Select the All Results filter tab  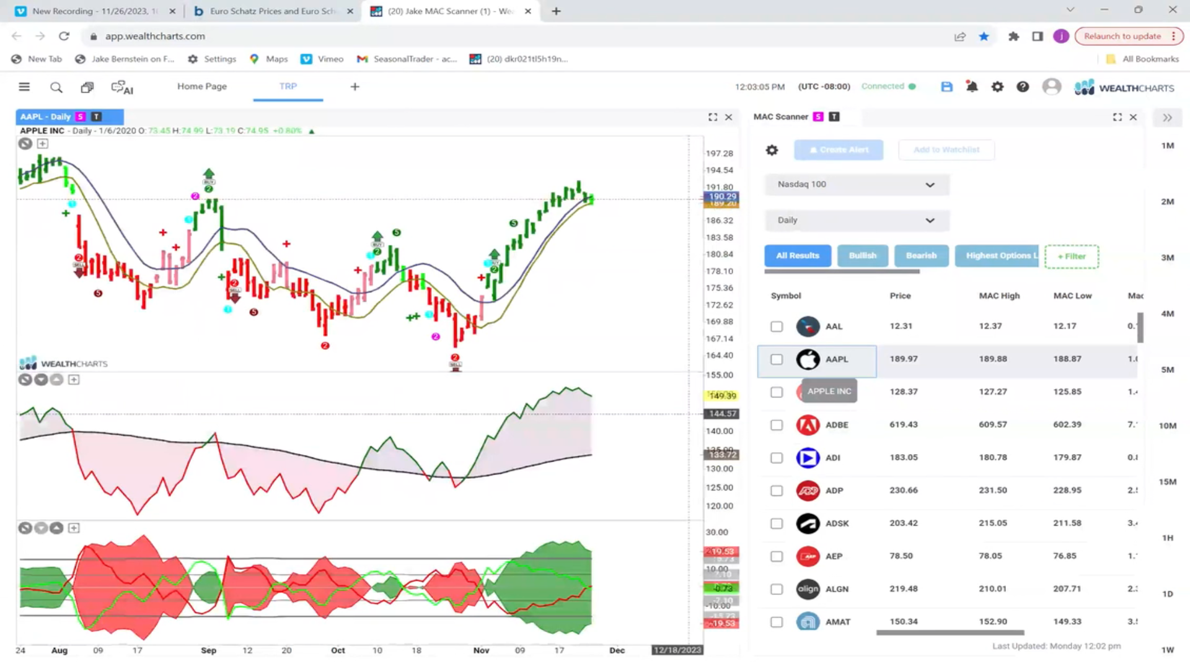tap(798, 256)
